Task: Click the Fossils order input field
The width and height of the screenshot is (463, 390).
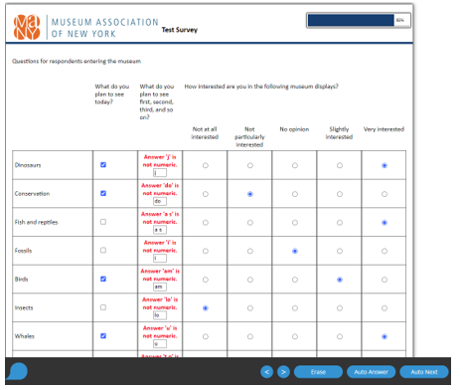Action: pos(160,259)
